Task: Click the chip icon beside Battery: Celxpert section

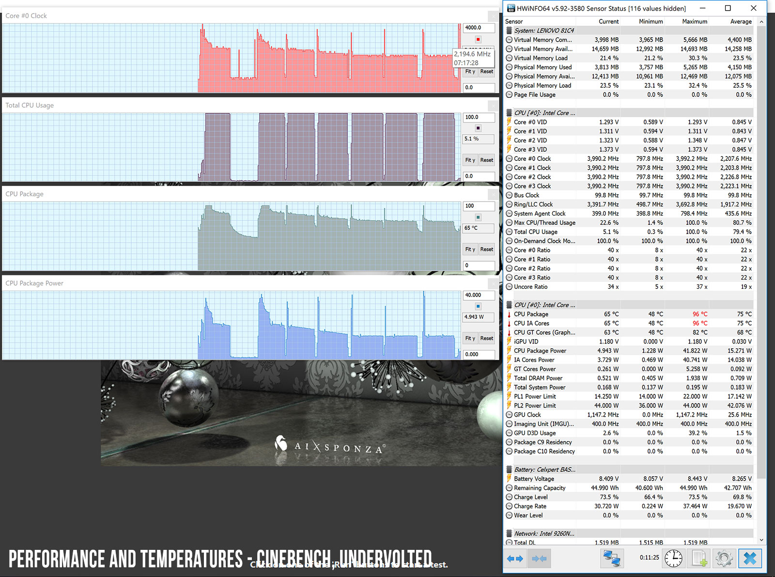Action: coord(509,469)
